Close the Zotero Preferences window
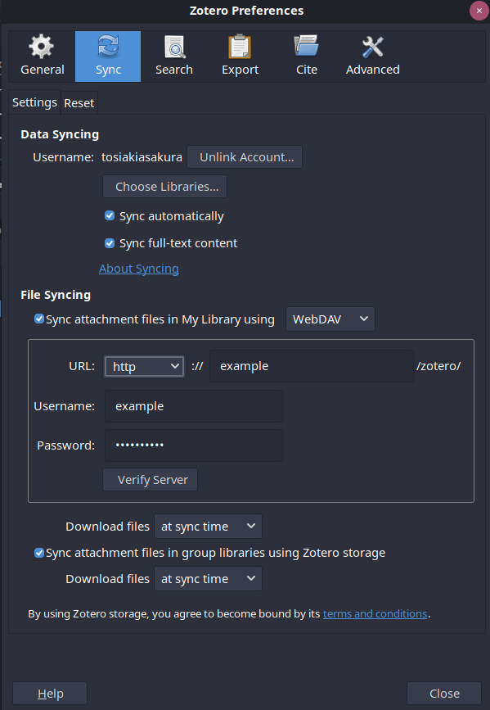This screenshot has height=710, width=490. (479, 11)
